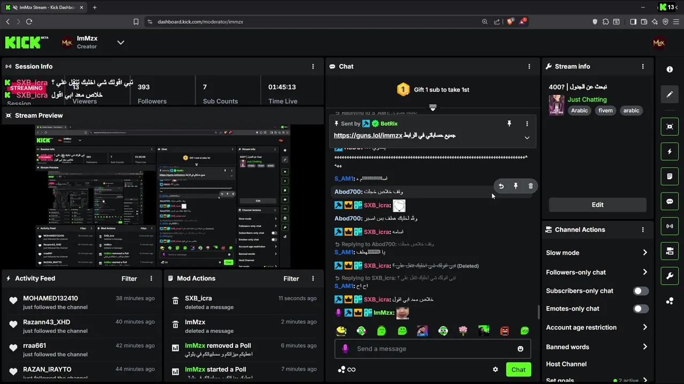
Task: Click the Gift 1 sub banner
Action: click(433, 90)
